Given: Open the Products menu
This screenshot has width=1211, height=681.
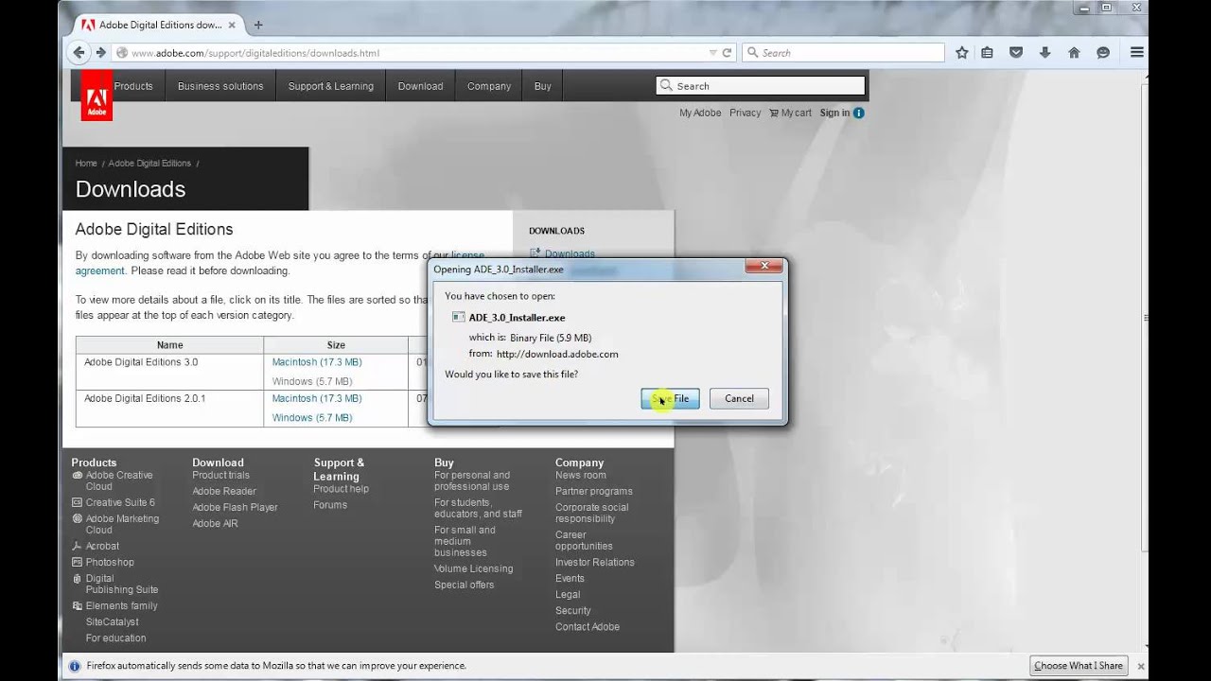Looking at the screenshot, I should [x=133, y=86].
